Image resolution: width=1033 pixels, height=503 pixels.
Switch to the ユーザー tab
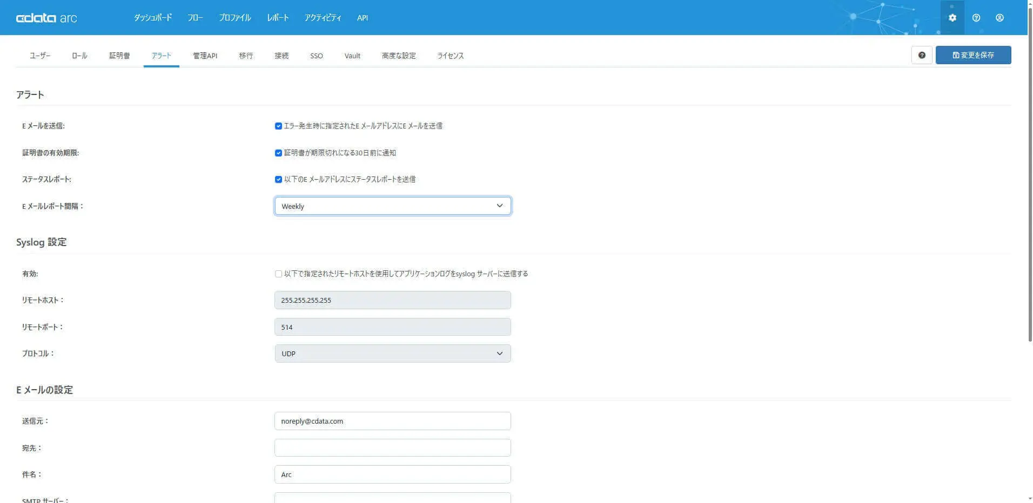click(x=40, y=56)
